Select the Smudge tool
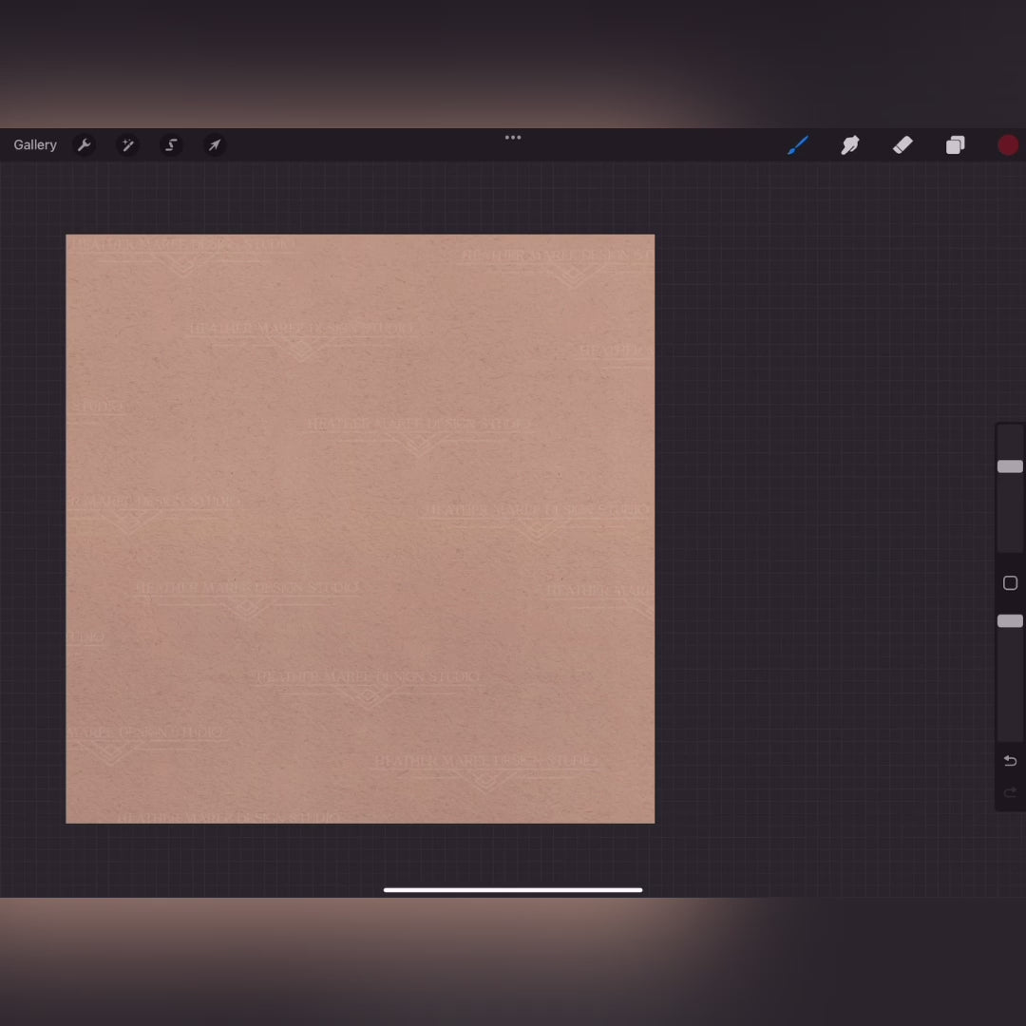The width and height of the screenshot is (1026, 1026). coord(850,145)
